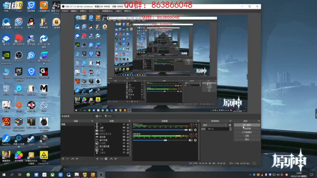Open the 麦克风/Aux audio settings gear
Viewport: 317px width, 178px height.
(195, 130)
